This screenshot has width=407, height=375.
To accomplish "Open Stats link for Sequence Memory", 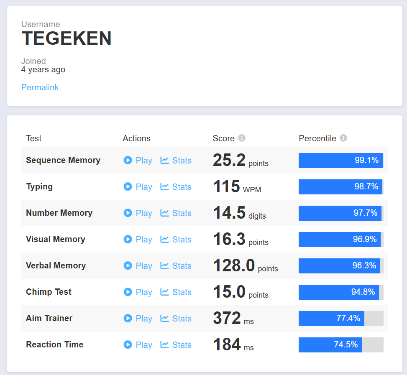I will (182, 161).
